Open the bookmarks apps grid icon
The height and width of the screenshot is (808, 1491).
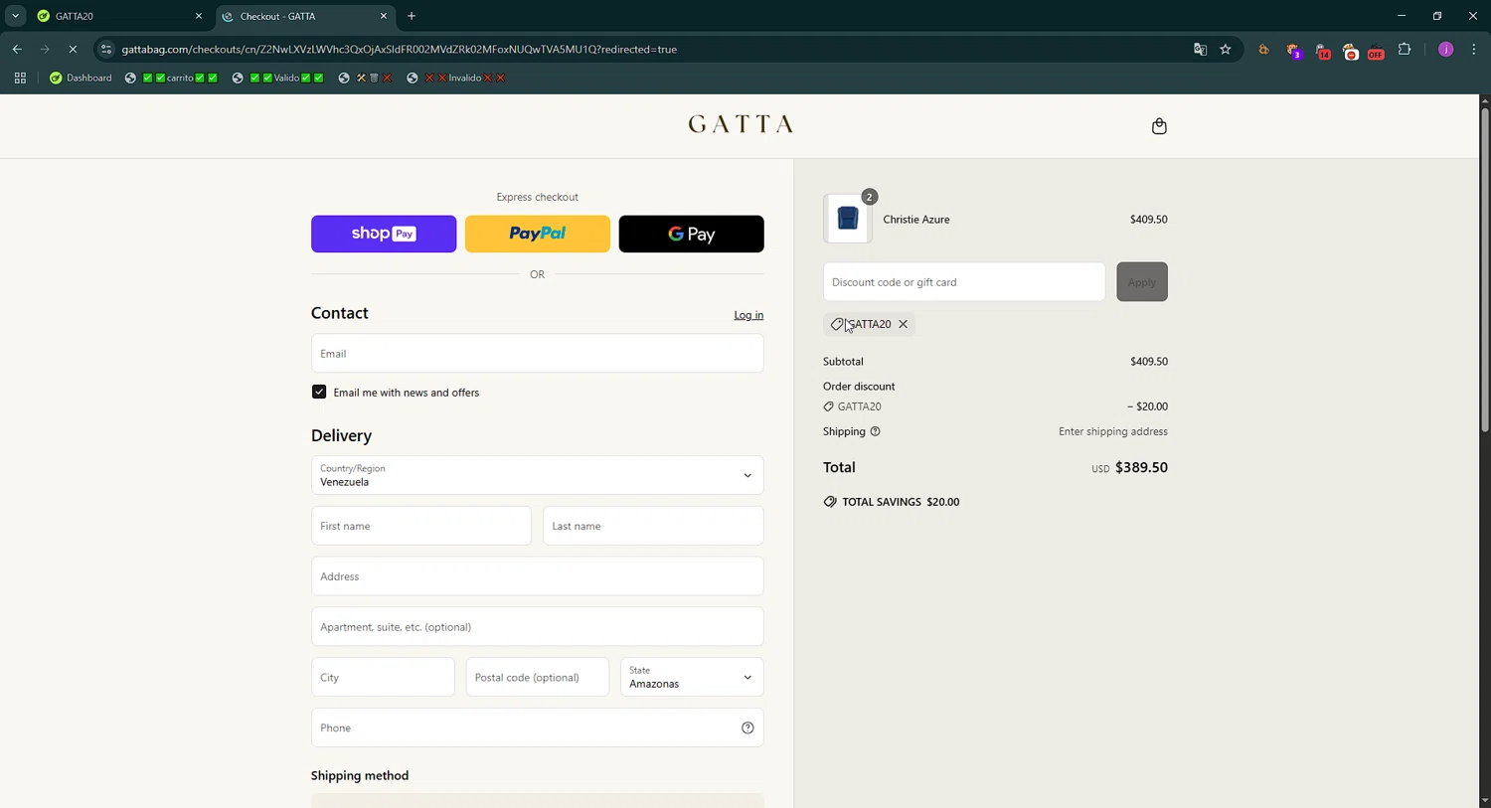pyautogui.click(x=20, y=79)
